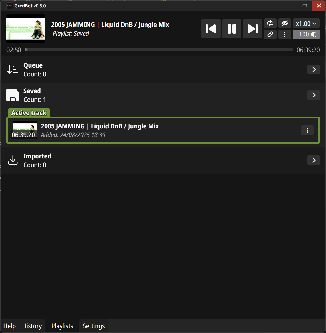Screen dimensions: 326x333
Task: Switch to the Settings tab
Action: pos(94,326)
